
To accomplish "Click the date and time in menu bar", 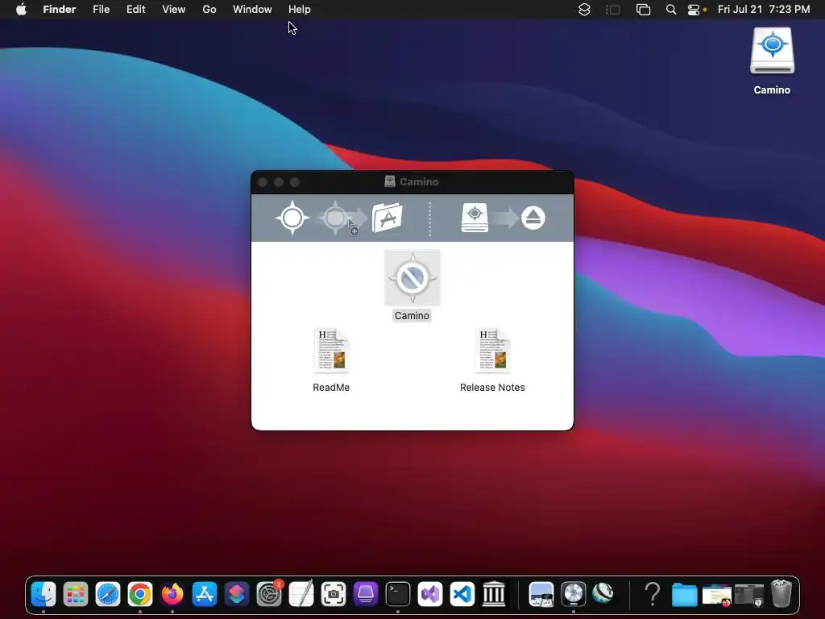I will pyautogui.click(x=764, y=9).
